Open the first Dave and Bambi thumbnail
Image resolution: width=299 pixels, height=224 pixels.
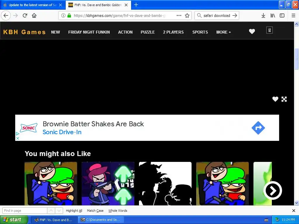point(51,184)
